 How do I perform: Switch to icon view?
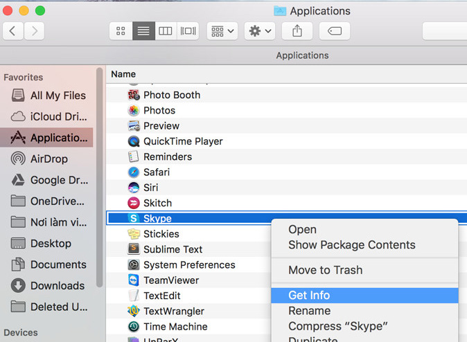click(x=121, y=31)
